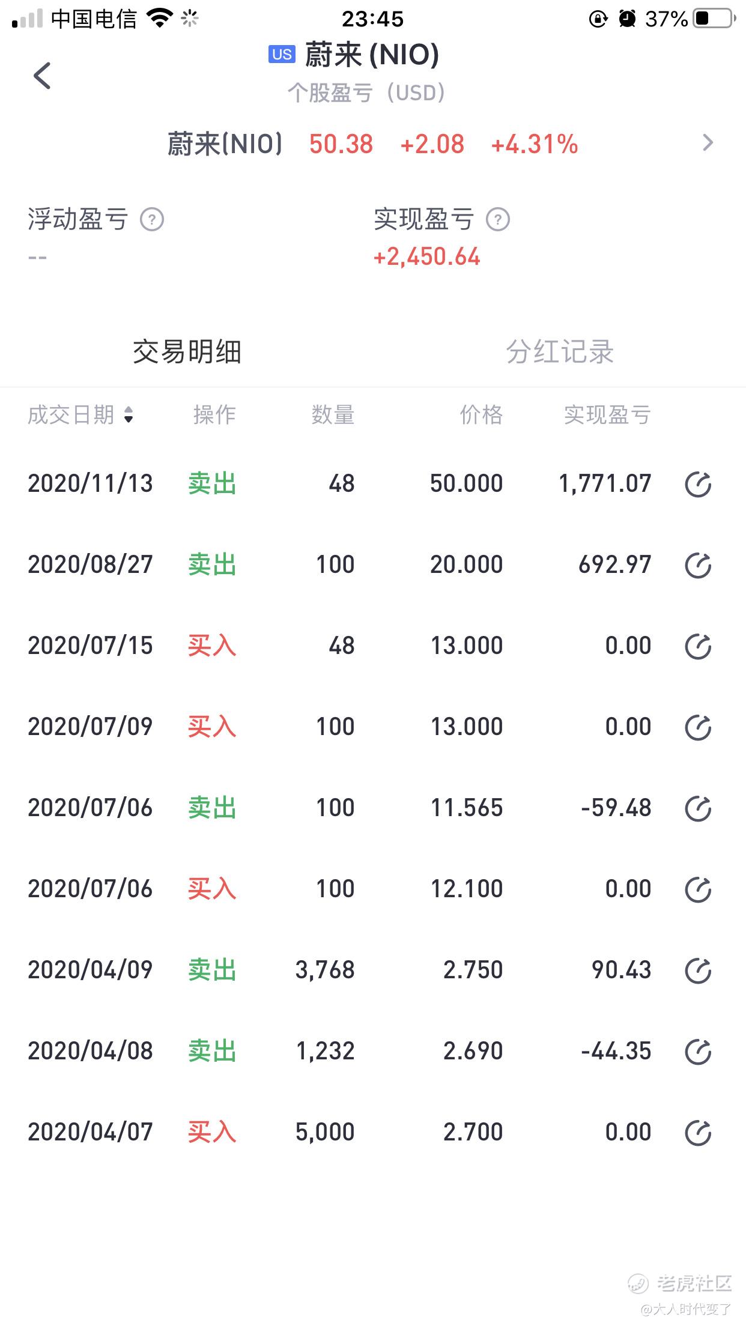Viewport: 746px width, 1326px height.
Task: Open detail icon for 2020/11/13 sell
Action: pyautogui.click(x=698, y=485)
